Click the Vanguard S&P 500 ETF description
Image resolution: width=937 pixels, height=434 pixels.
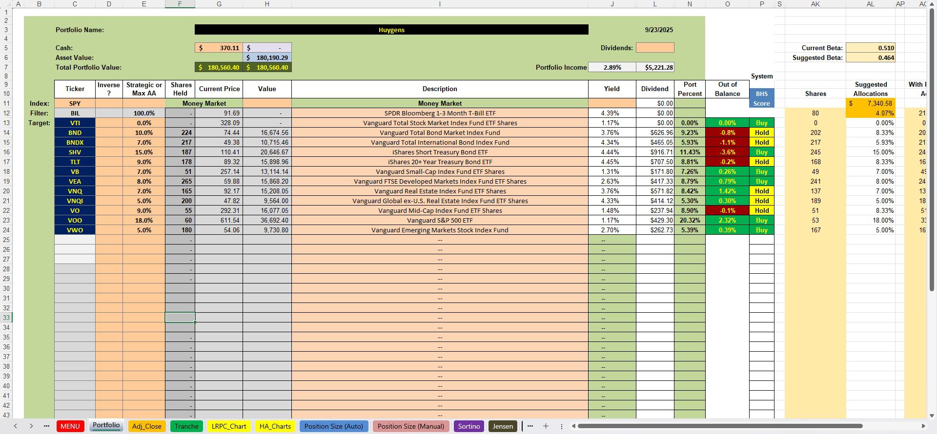[440, 220]
